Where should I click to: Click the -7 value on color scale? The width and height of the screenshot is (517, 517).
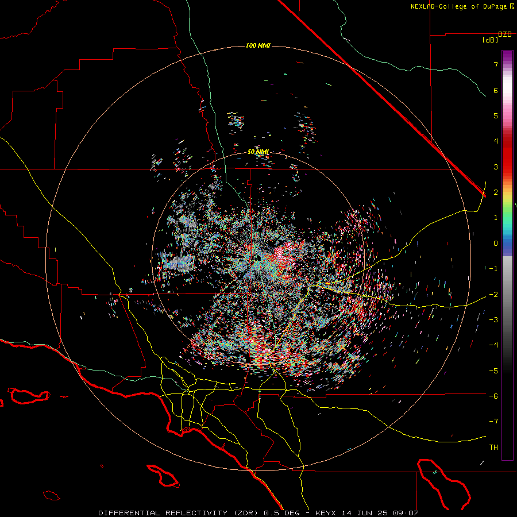pos(493,422)
